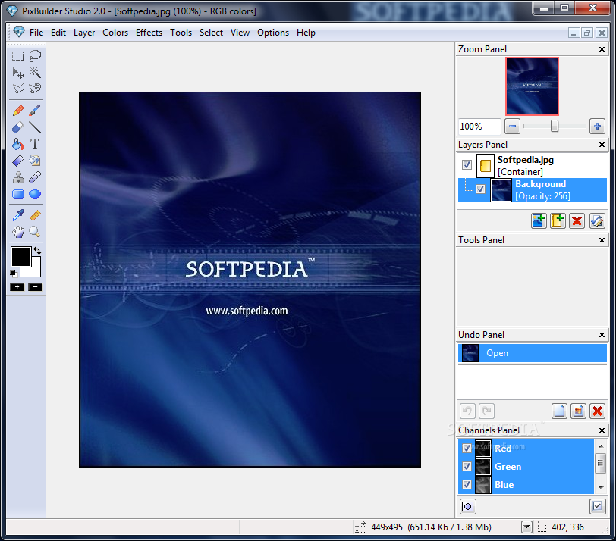Select the eraser tool

click(17, 127)
